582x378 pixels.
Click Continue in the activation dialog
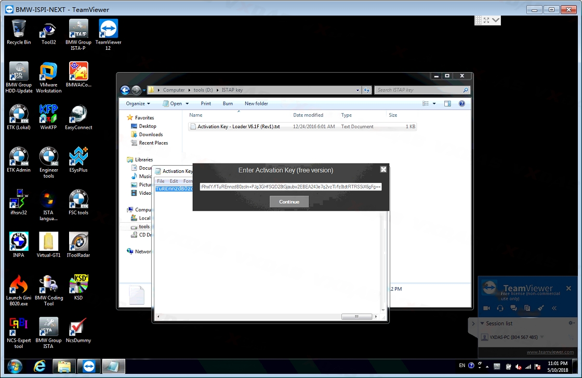[289, 202]
